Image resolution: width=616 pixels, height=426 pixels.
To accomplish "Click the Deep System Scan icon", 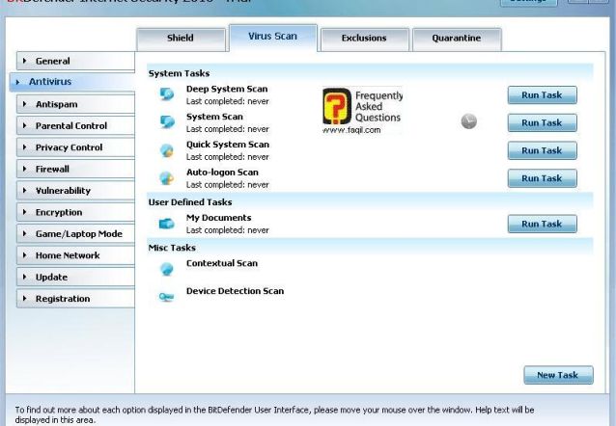I will click(167, 94).
